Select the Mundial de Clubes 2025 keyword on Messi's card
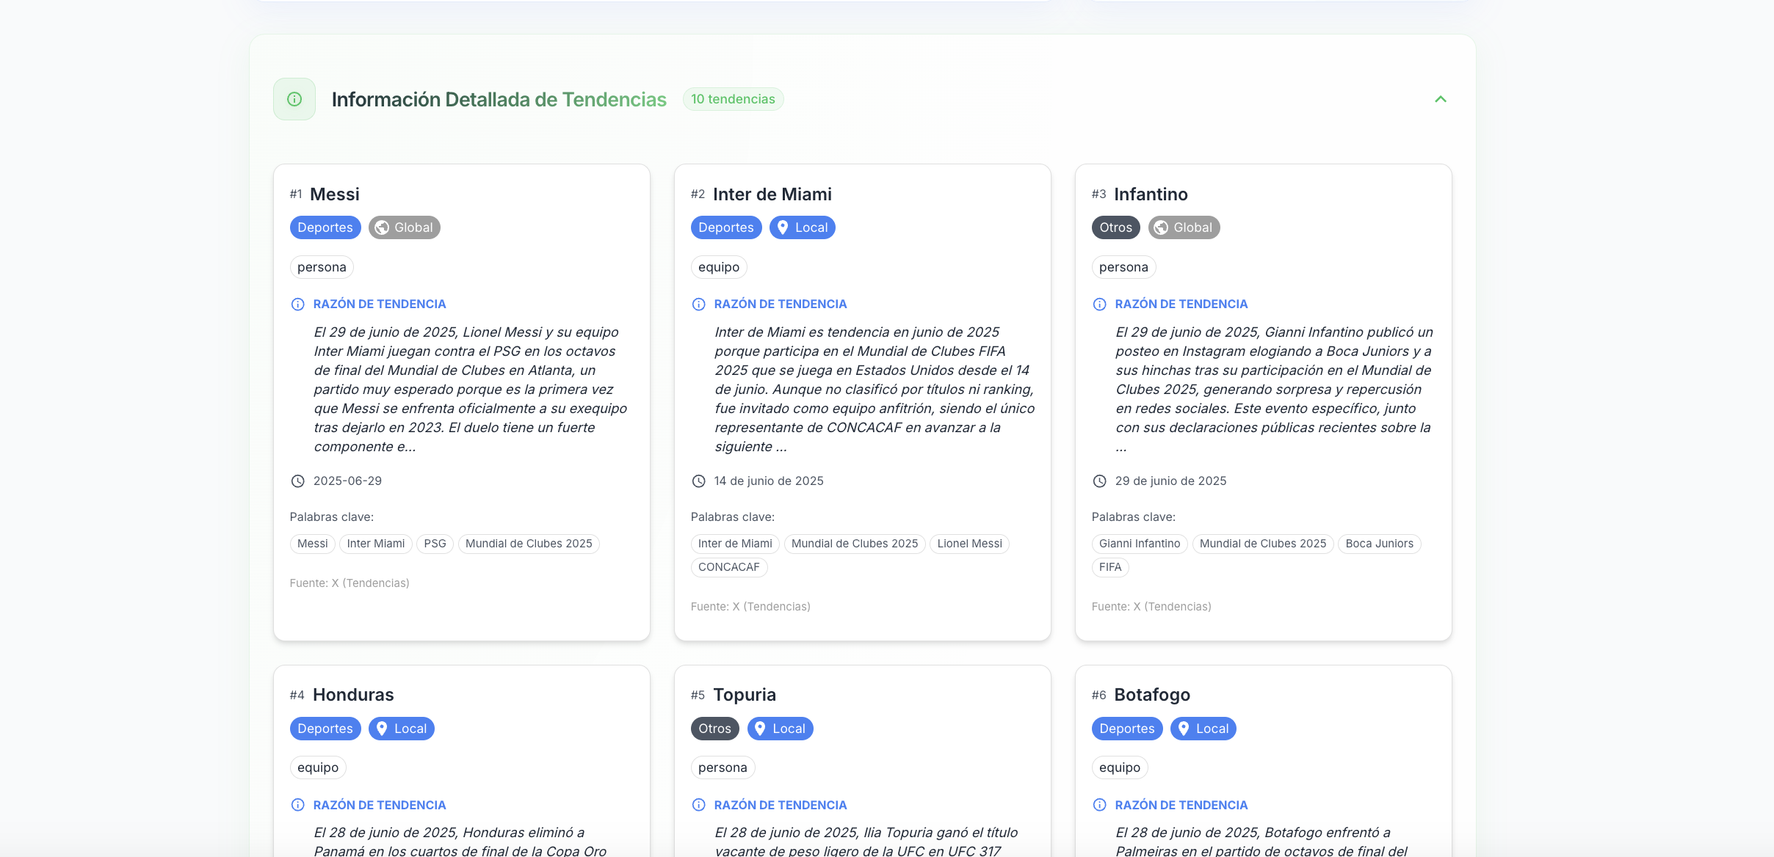Viewport: 1774px width, 857px height. tap(528, 543)
